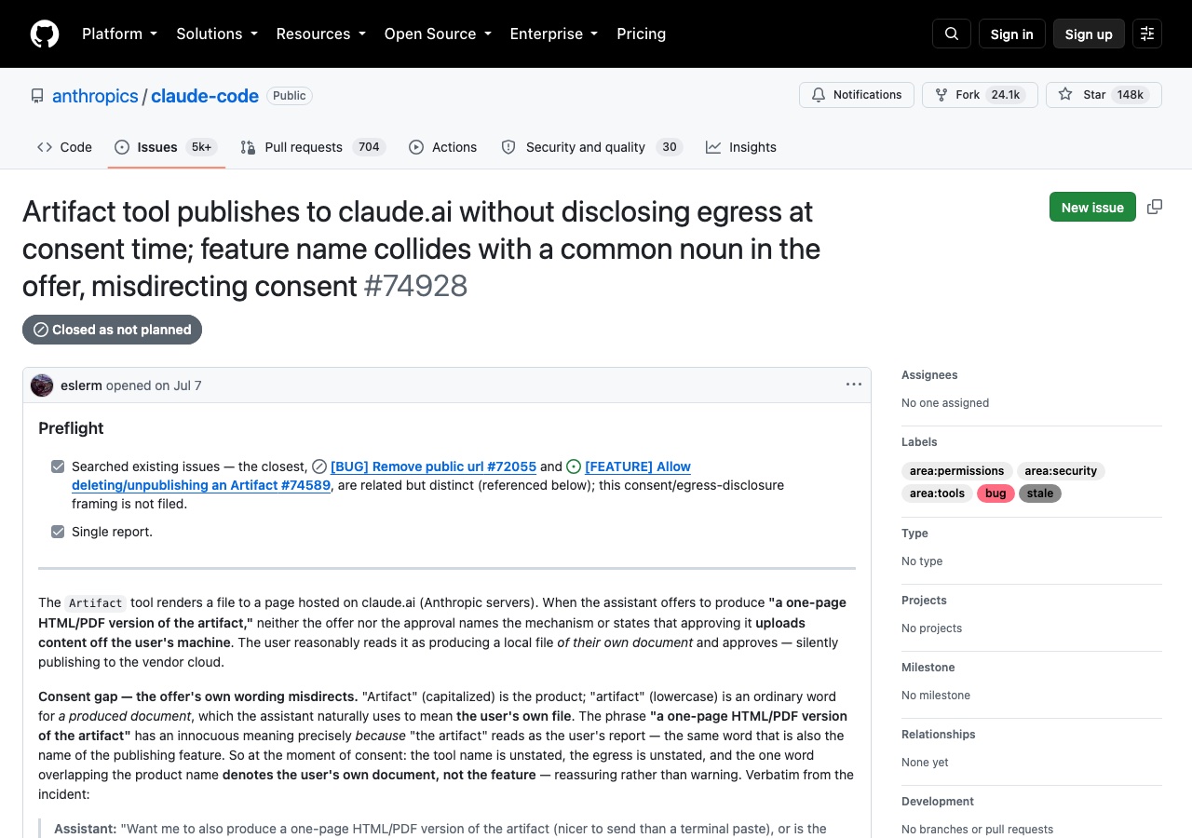The width and height of the screenshot is (1192, 838).
Task: Filter by the area:tools label
Action: (937, 493)
